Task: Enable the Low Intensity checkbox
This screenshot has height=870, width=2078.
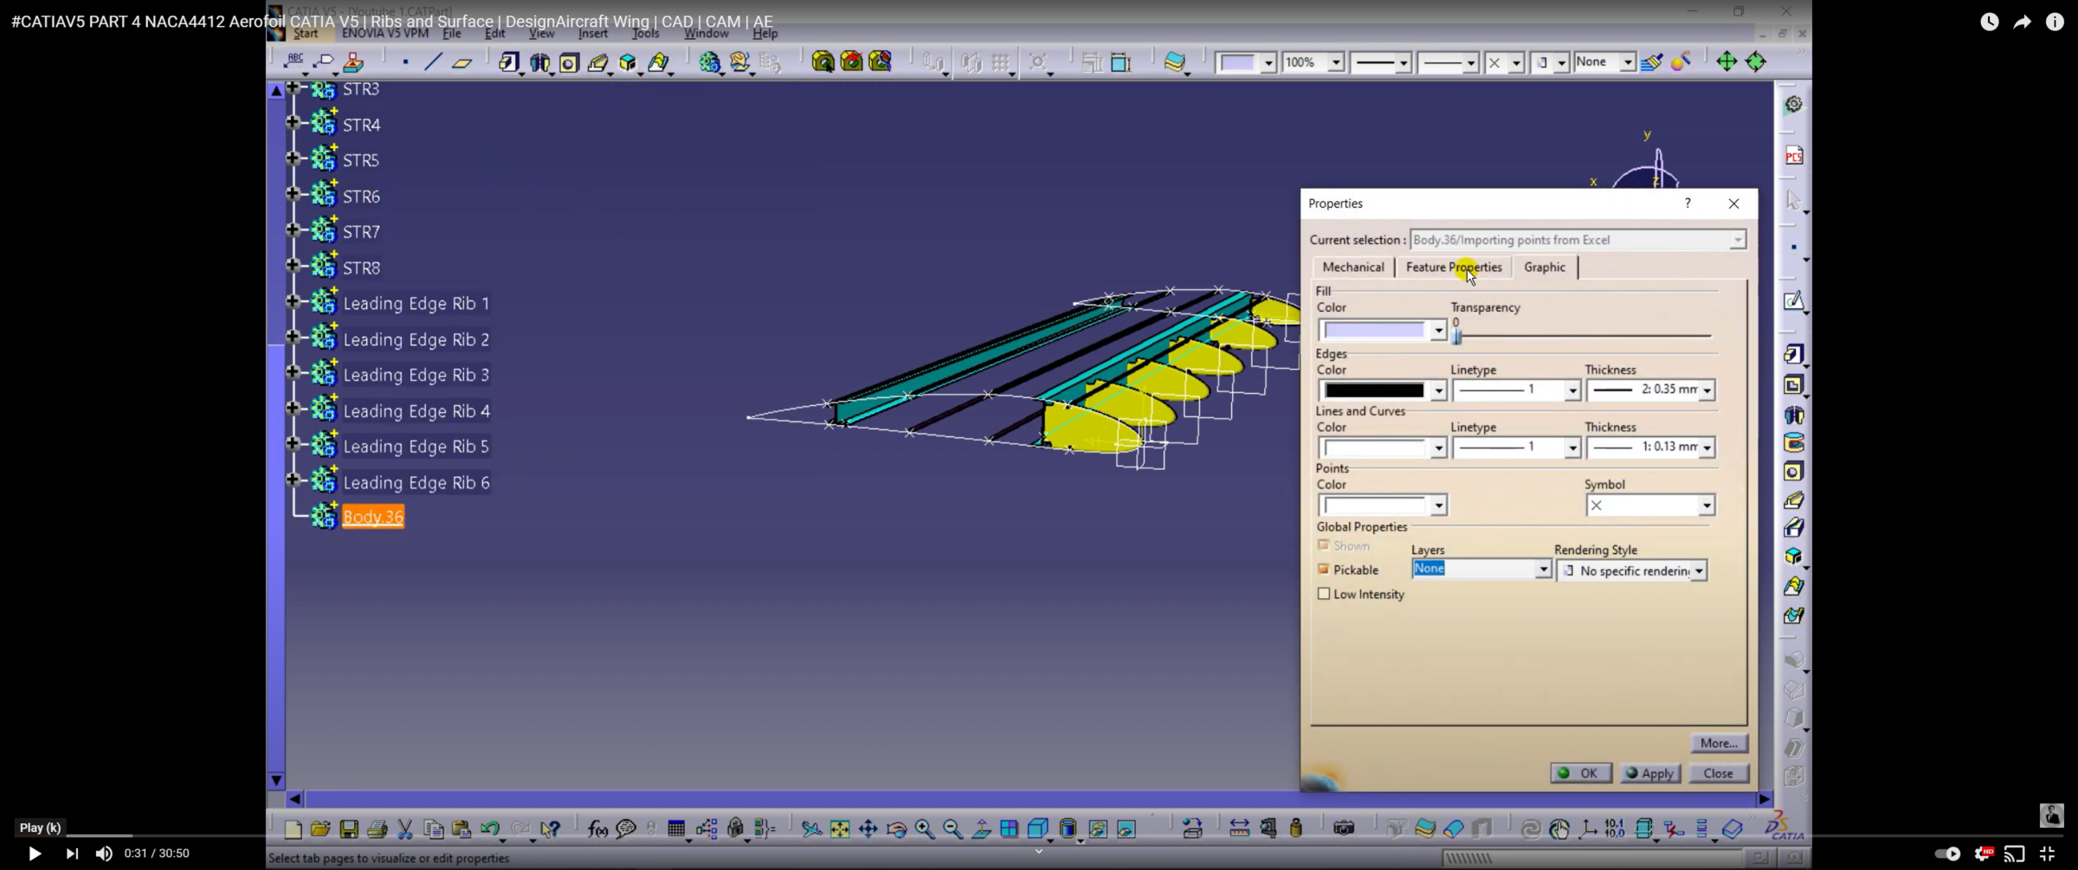Action: (x=1323, y=594)
